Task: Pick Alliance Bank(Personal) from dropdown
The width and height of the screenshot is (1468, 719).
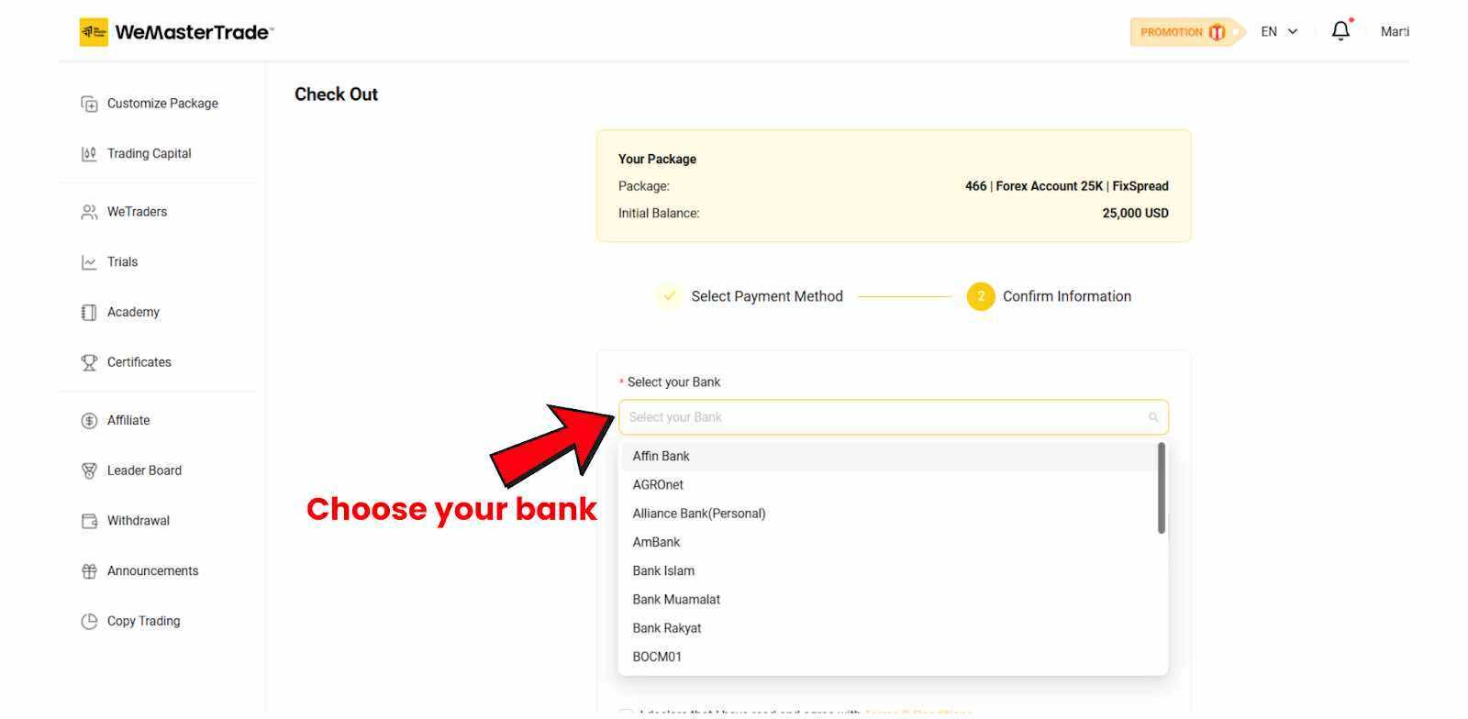Action: 698,514
